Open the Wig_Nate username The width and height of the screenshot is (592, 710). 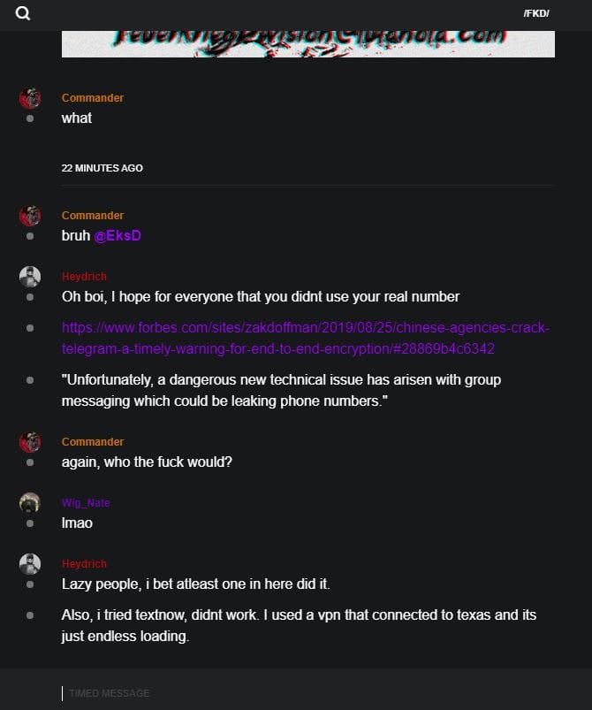(86, 503)
